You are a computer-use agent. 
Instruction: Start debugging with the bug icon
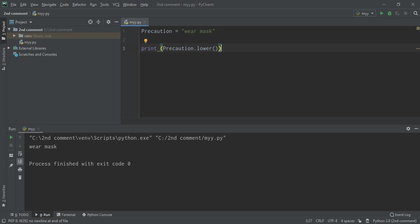pos(390,13)
